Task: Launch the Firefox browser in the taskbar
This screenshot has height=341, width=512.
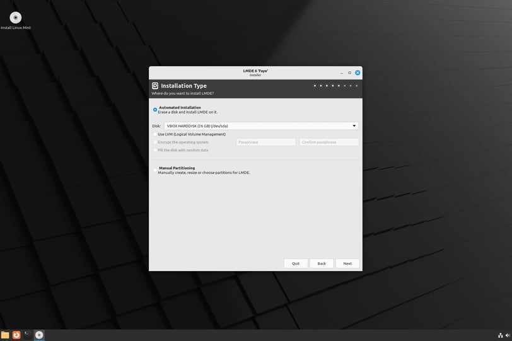Action: click(x=16, y=335)
